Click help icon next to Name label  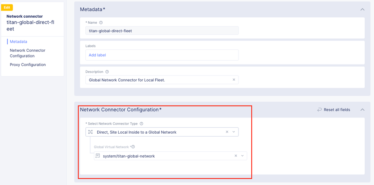(101, 23)
